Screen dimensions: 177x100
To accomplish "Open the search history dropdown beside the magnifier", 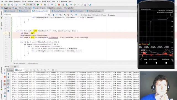I will (x=5, y=15).
